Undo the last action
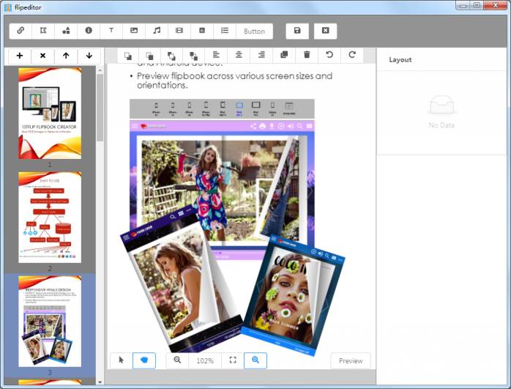The height and width of the screenshot is (389, 511). coord(329,55)
